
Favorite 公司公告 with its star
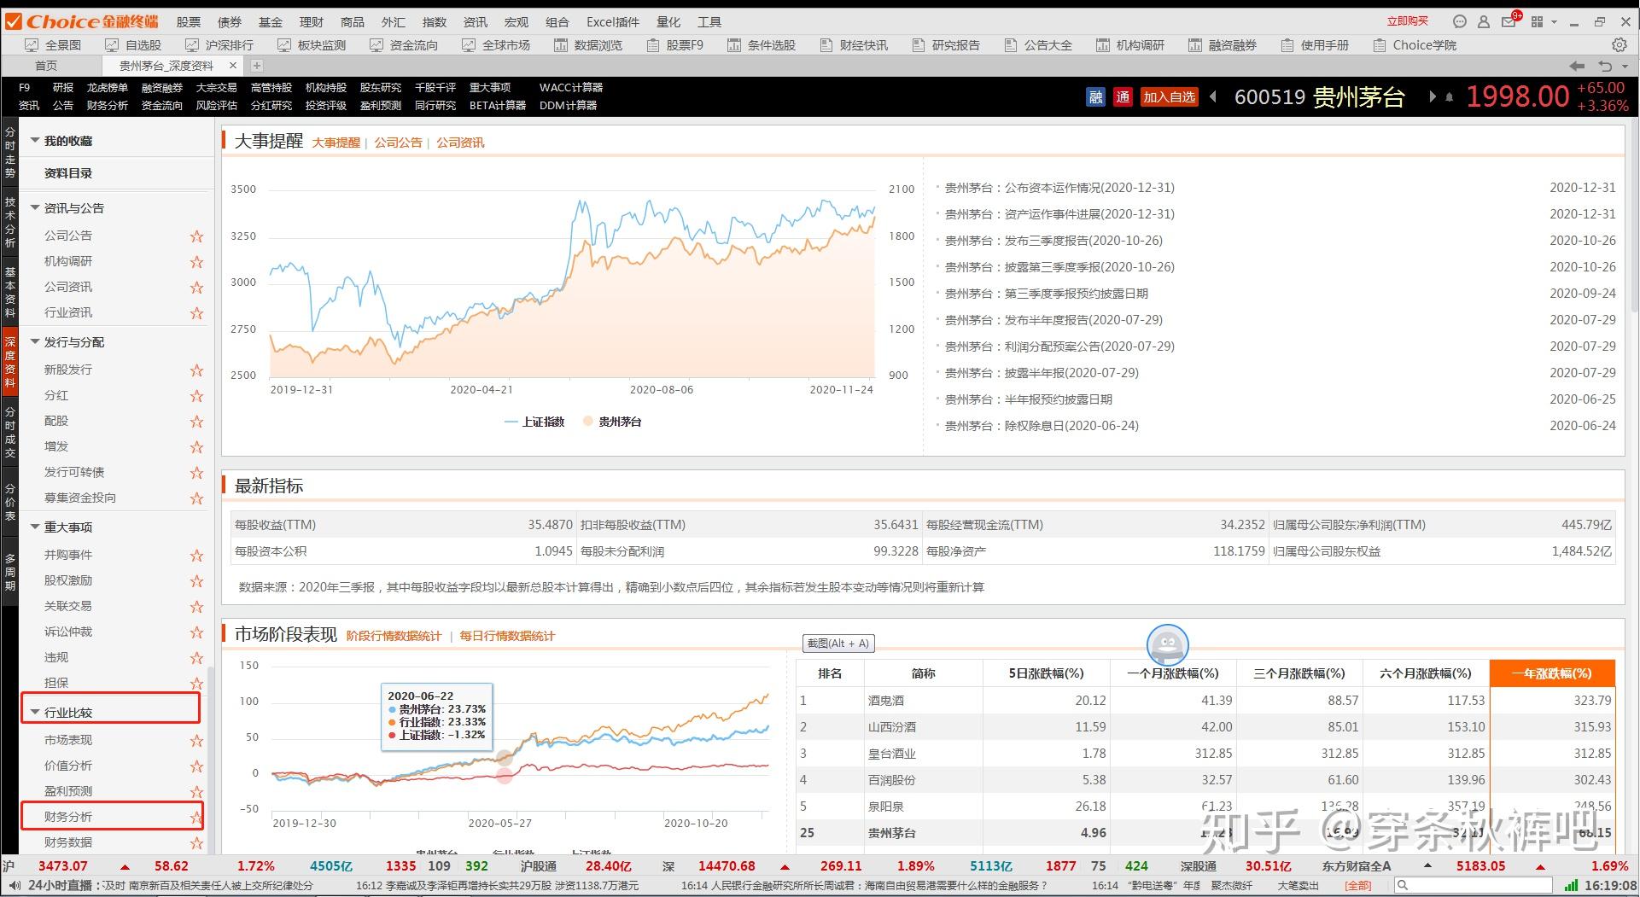196,236
